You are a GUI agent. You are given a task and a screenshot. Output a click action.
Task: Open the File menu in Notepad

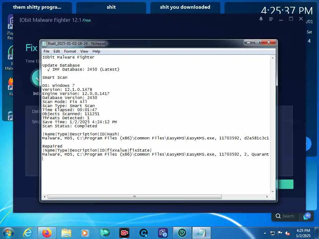pos(46,51)
